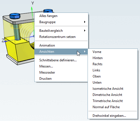Choose 'Normal auf Fläche'
Viewport: 140px width, 121px height.
[113, 107]
